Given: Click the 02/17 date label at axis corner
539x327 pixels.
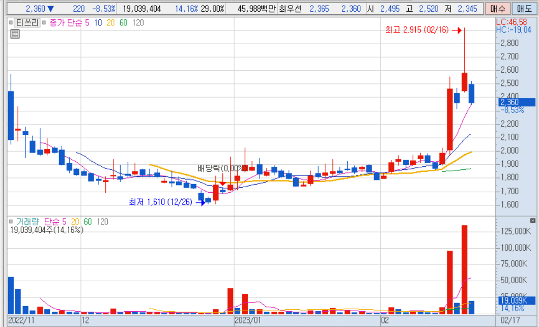Looking at the screenshot, I should click(x=510, y=320).
